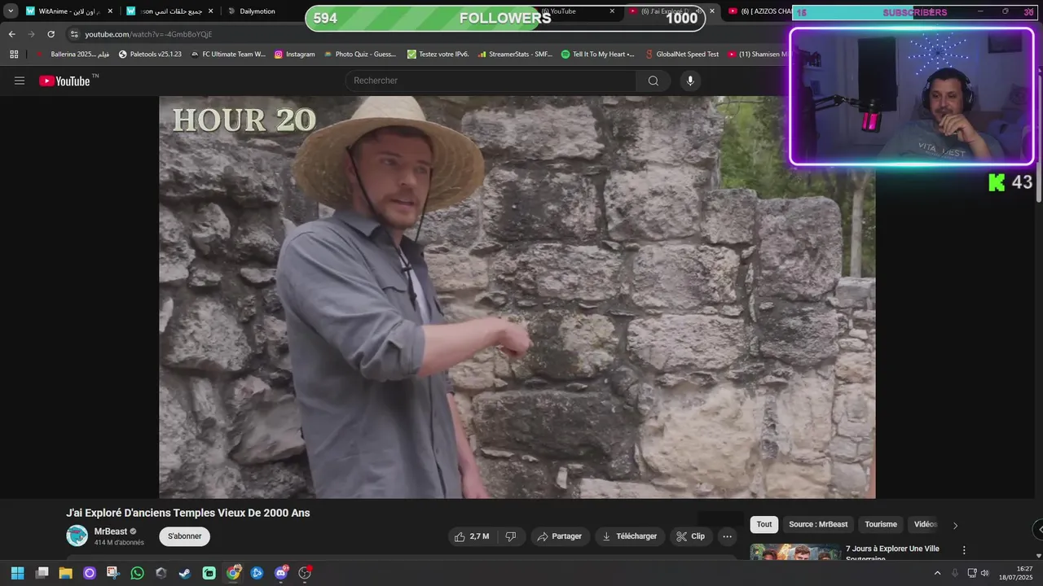The image size is (1043, 586).
Task: Close the WitAnime tab
Action: [x=110, y=11]
